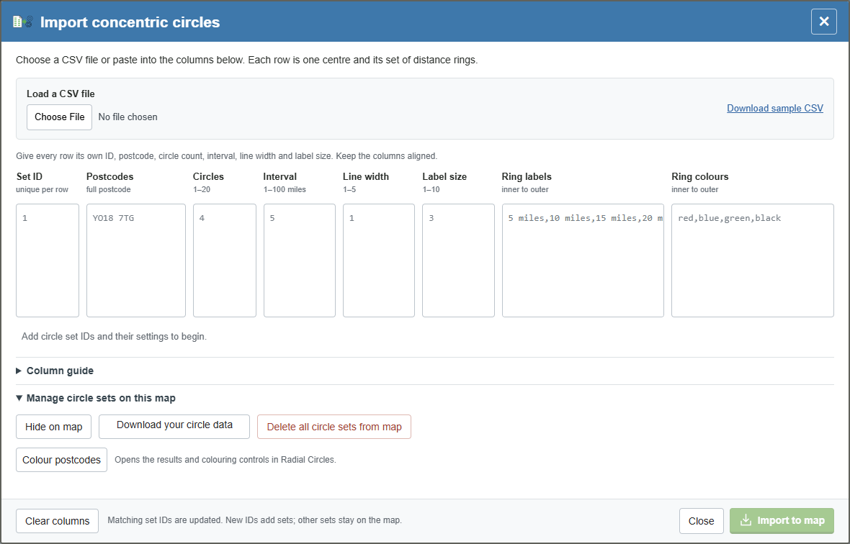850x544 pixels.
Task: Click the 'Load a CSV file' heading
Action: click(61, 94)
